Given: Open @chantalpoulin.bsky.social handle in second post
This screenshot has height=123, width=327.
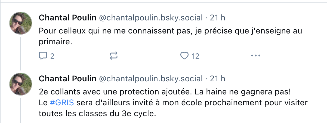Looking at the screenshot, I should pos(150,79).
